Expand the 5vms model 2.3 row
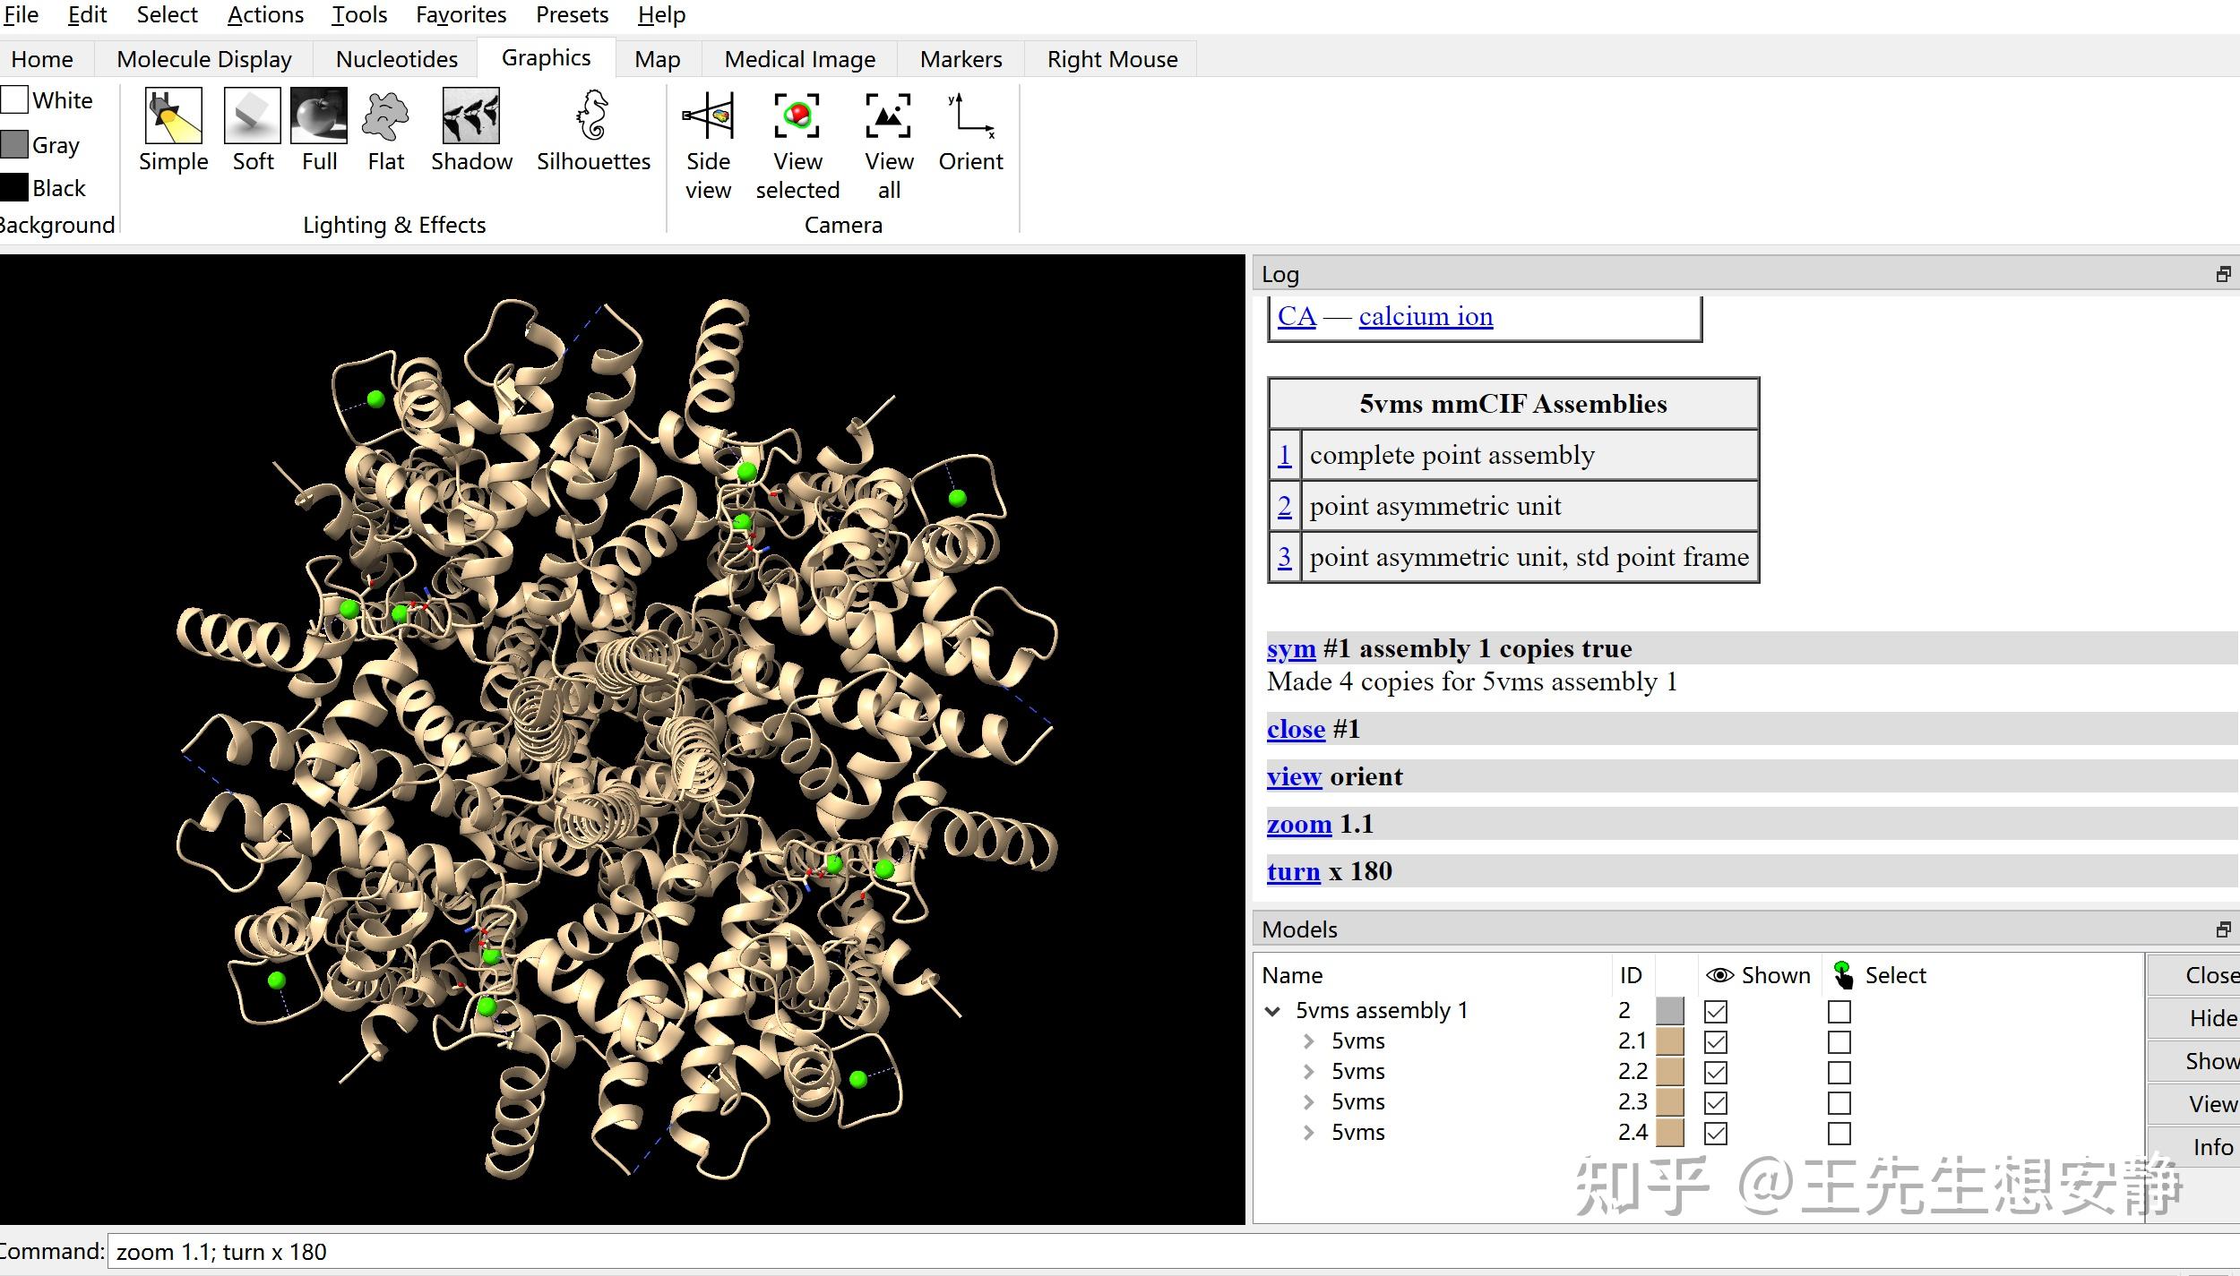 [x=1308, y=1102]
